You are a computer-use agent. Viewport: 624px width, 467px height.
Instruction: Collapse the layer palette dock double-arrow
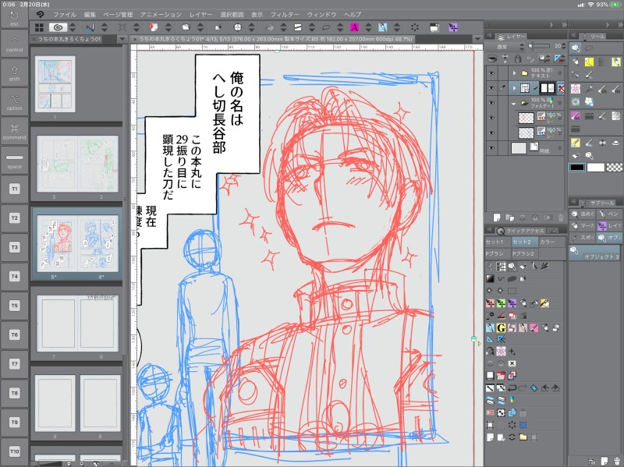564,25
